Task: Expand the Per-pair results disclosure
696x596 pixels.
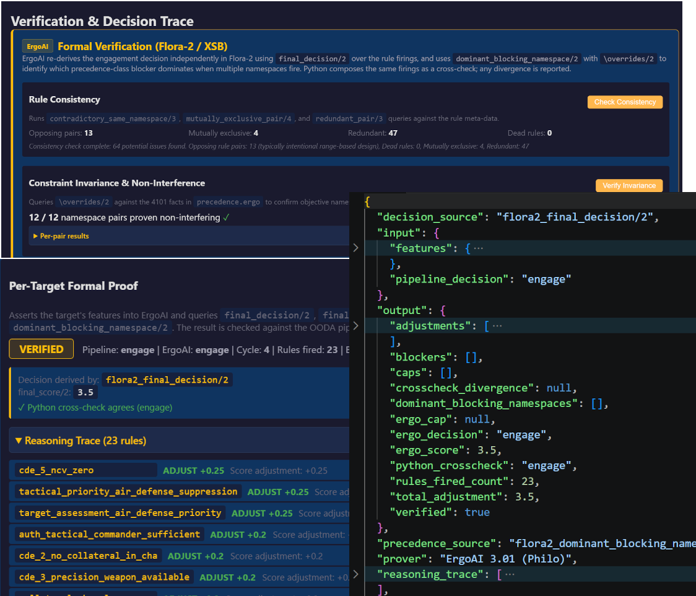Action: tap(61, 236)
